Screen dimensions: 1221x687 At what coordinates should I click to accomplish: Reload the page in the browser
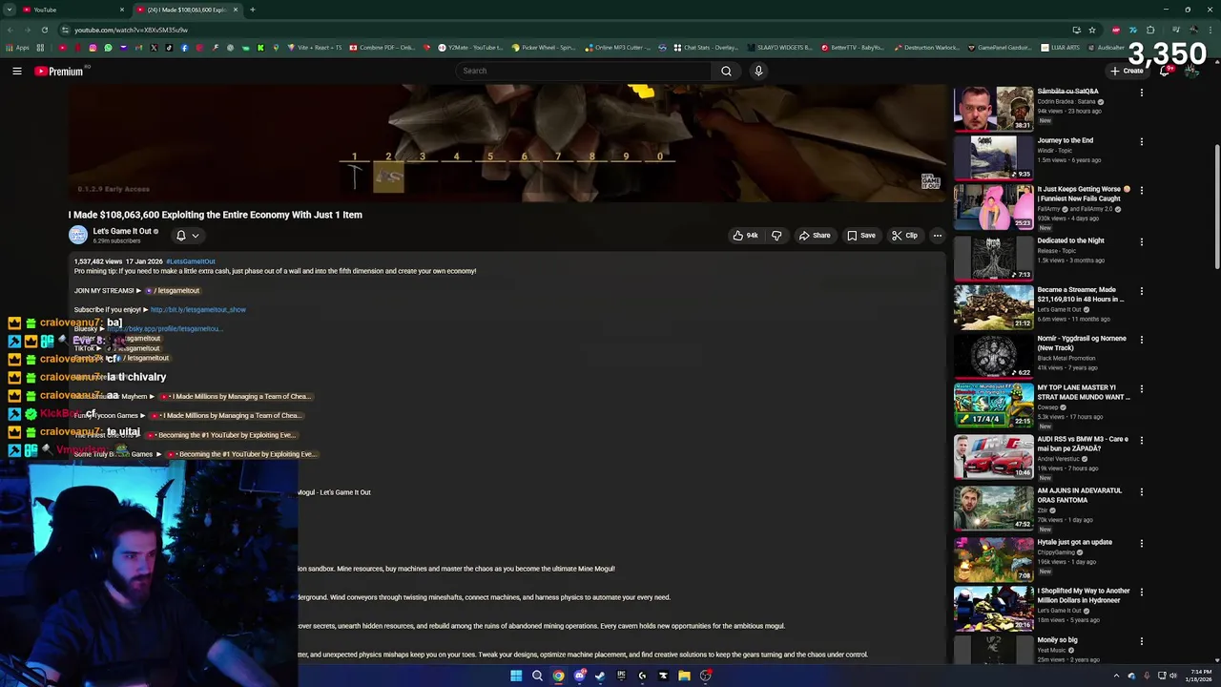tap(44, 30)
